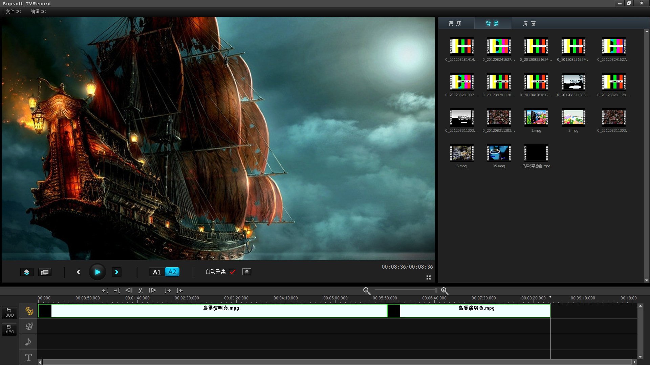
Task: Click the media library scrollbar up arrow
Action: point(647,31)
